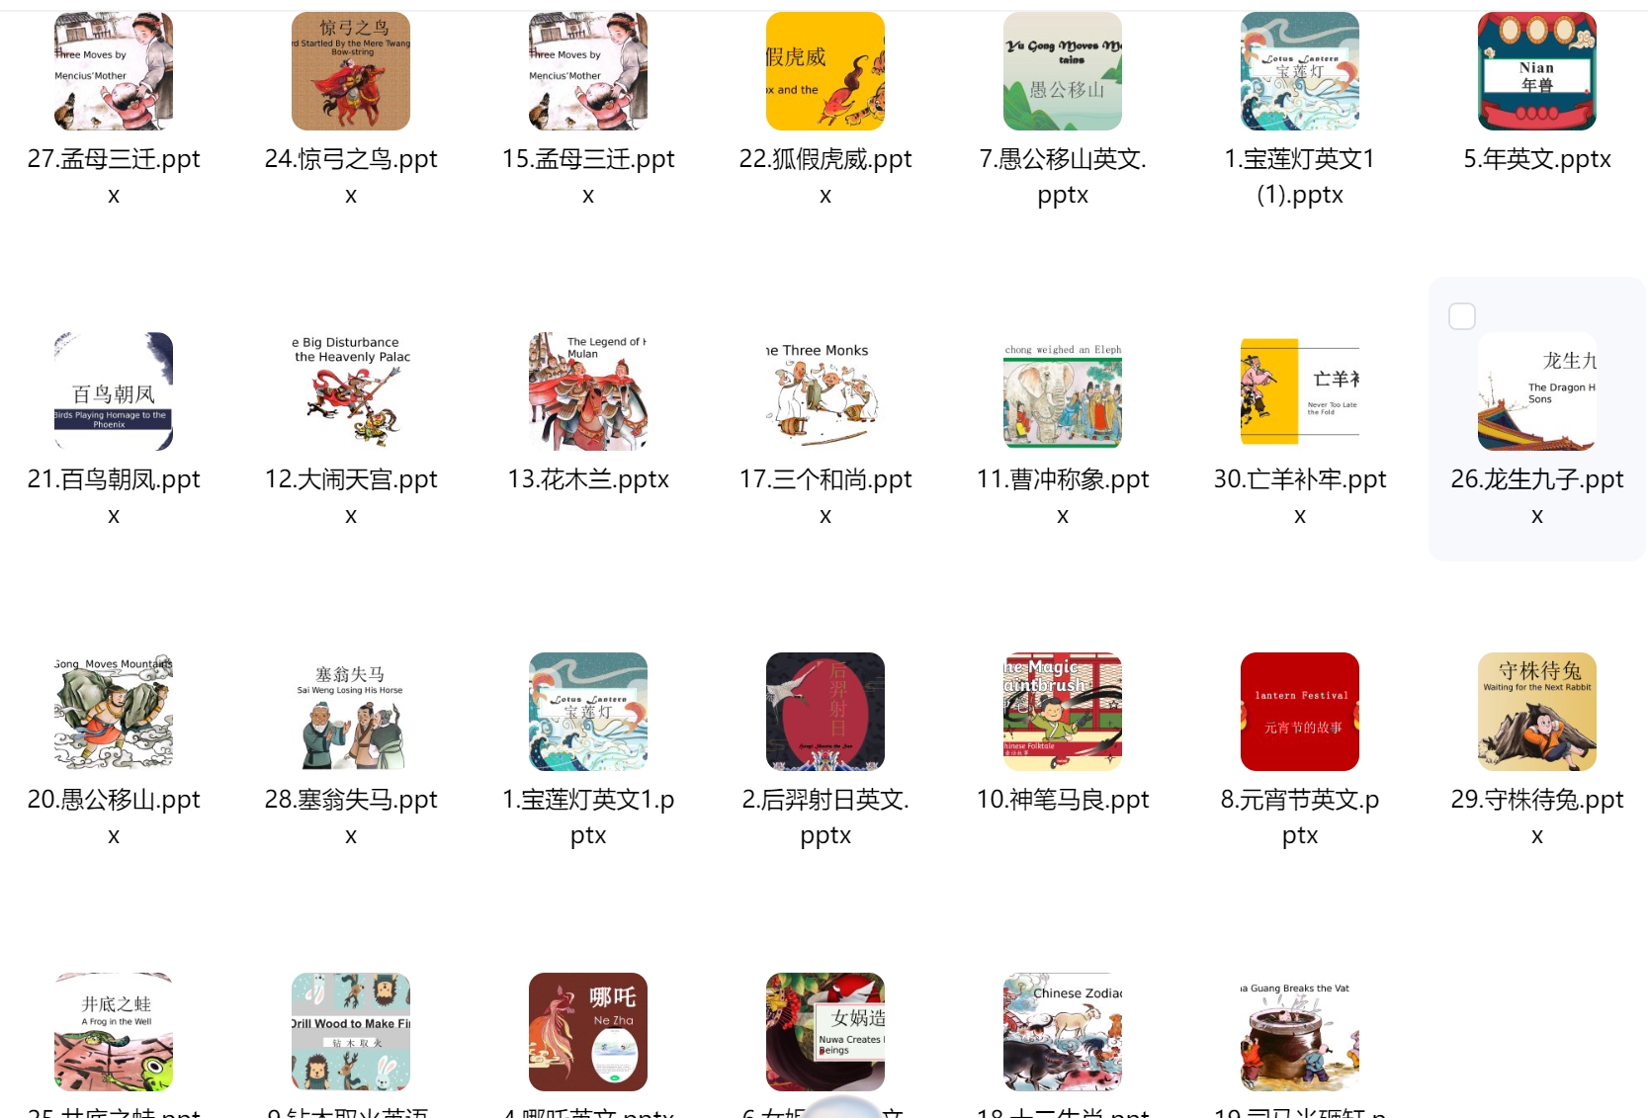Open 11.曹冲称象.pptx elephant thumbnail

[x=1063, y=391]
